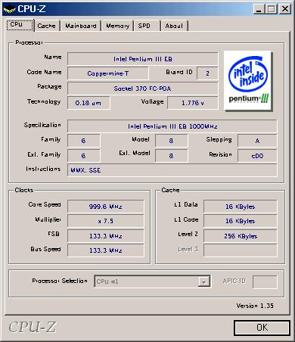The width and height of the screenshot is (295, 342).
Task: Click the Family value field
Action: pyautogui.click(x=84, y=141)
